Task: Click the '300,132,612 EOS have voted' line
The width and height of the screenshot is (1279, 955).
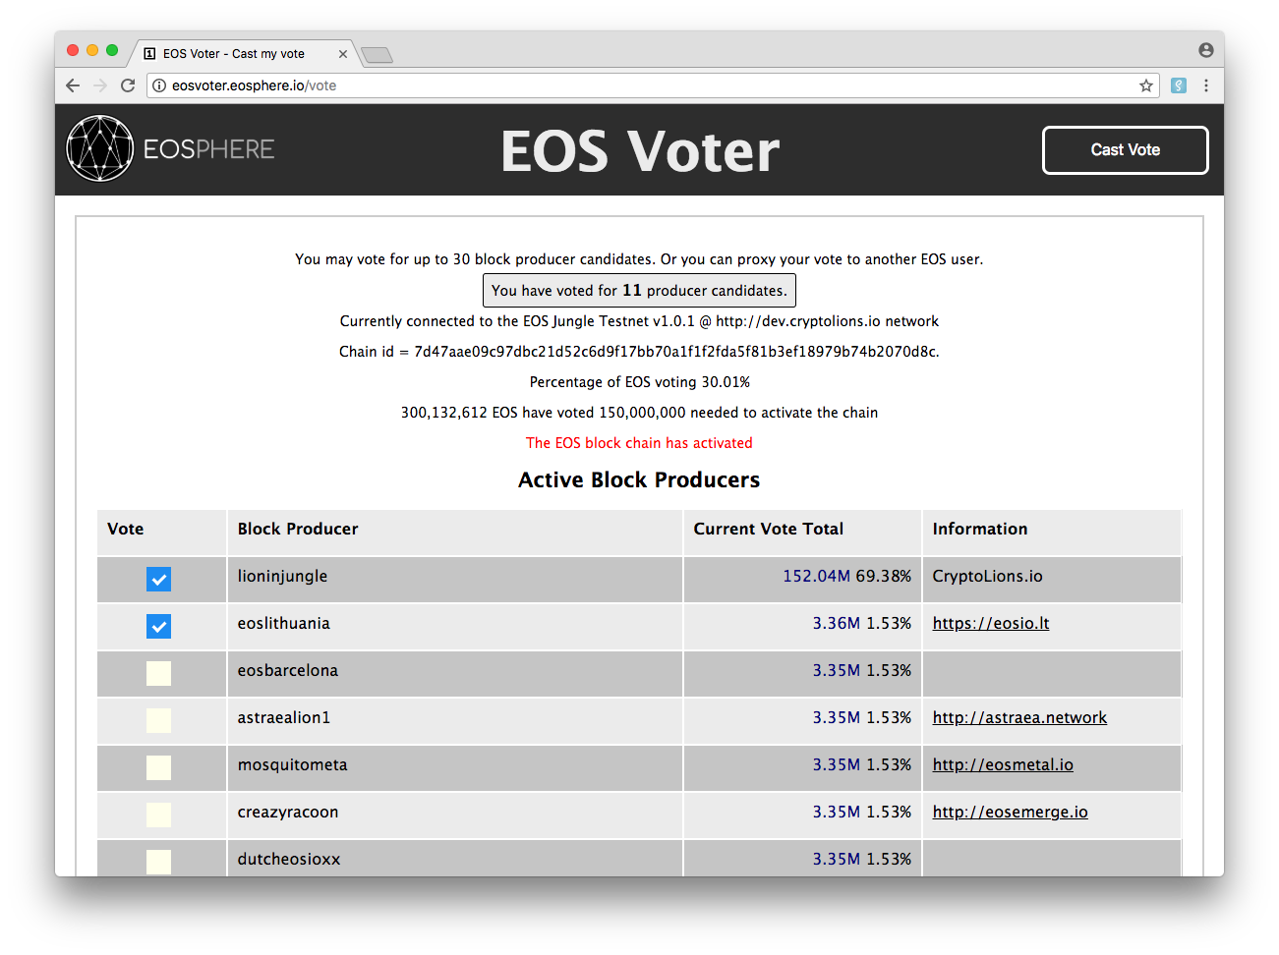Action: pyautogui.click(x=639, y=413)
